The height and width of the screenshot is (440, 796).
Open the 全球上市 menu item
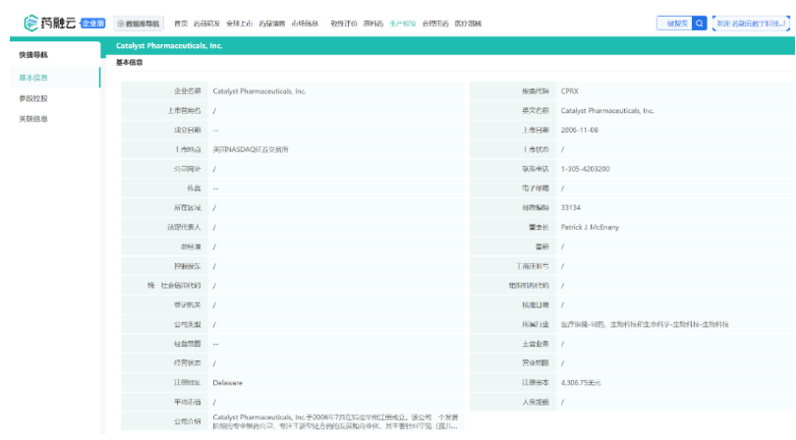(239, 24)
